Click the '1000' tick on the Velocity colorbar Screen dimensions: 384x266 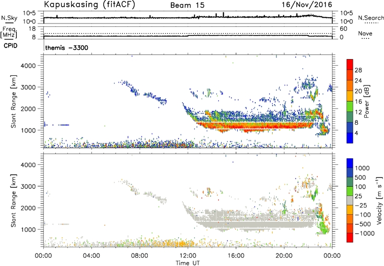pos(362,168)
